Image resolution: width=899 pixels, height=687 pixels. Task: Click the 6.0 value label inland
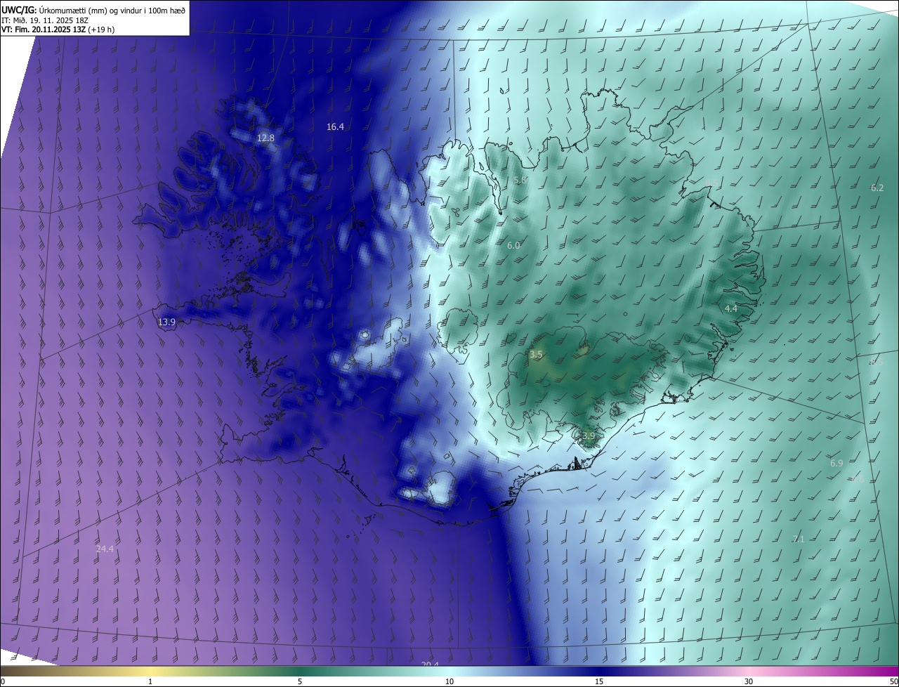513,245
